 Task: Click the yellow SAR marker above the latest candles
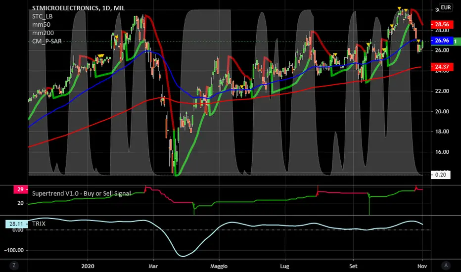click(418, 41)
